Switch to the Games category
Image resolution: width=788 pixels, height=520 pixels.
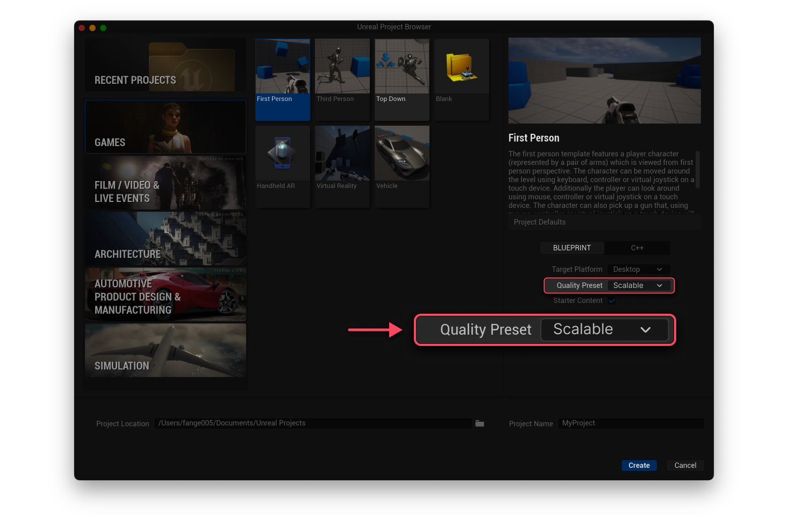[x=166, y=127]
